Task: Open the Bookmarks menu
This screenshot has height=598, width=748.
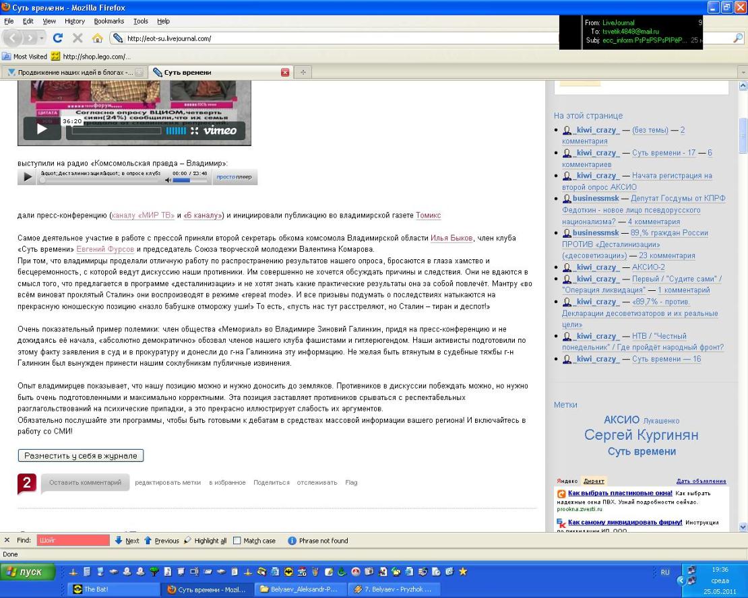Action: pos(108,21)
